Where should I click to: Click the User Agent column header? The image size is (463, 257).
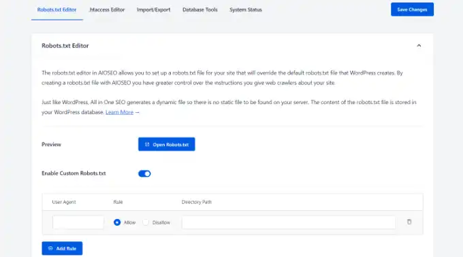[64, 202]
